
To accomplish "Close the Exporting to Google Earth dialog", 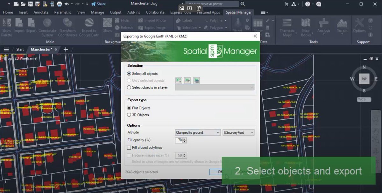I will click(x=255, y=36).
